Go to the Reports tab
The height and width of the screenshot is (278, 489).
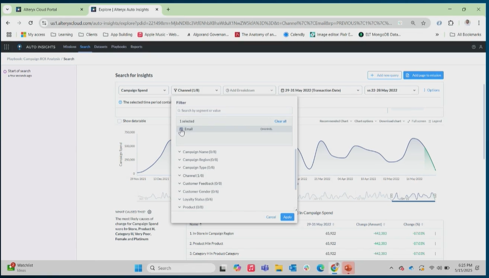tap(136, 47)
